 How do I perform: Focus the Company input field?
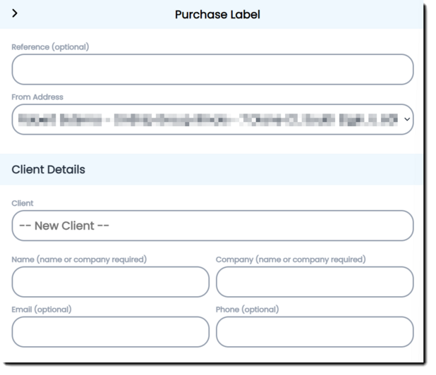(314, 282)
